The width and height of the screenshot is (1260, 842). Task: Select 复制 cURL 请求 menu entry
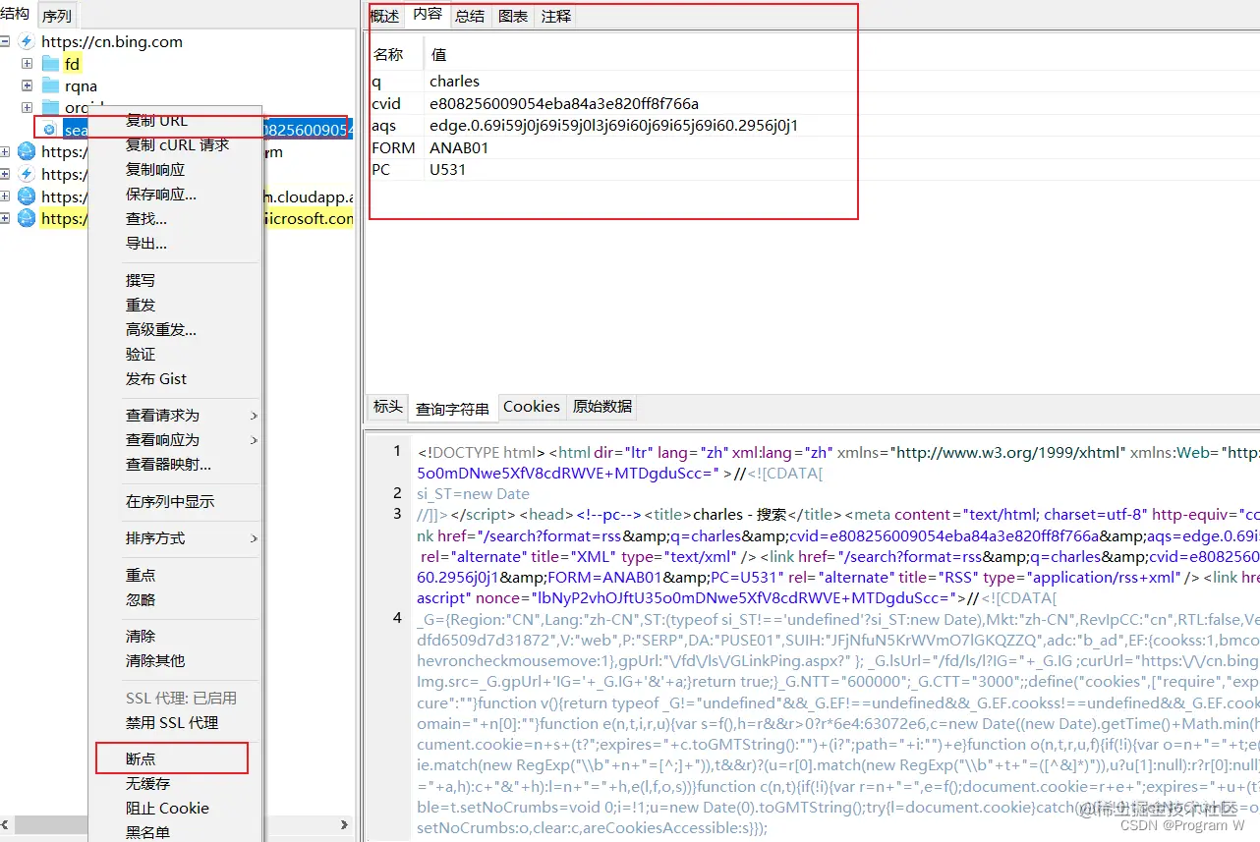coord(175,145)
